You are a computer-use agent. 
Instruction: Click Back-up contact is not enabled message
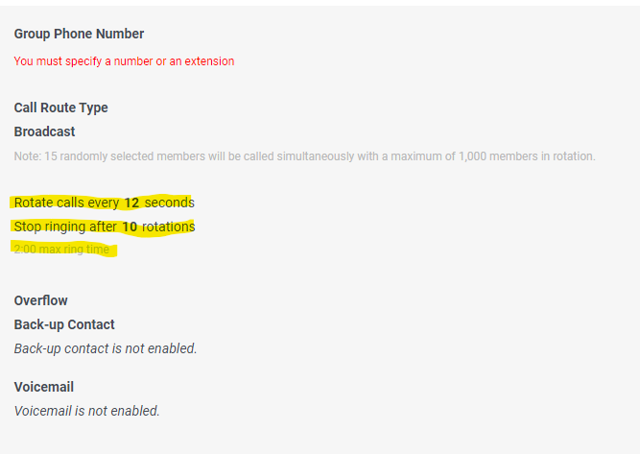[106, 348]
